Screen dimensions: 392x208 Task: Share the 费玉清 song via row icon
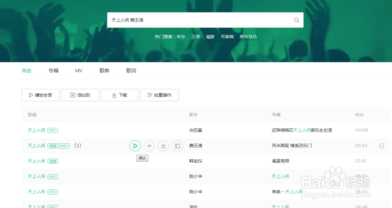point(178,146)
